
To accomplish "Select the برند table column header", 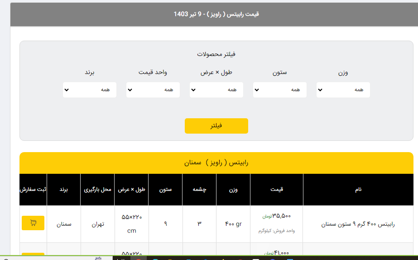I will (x=63, y=190).
